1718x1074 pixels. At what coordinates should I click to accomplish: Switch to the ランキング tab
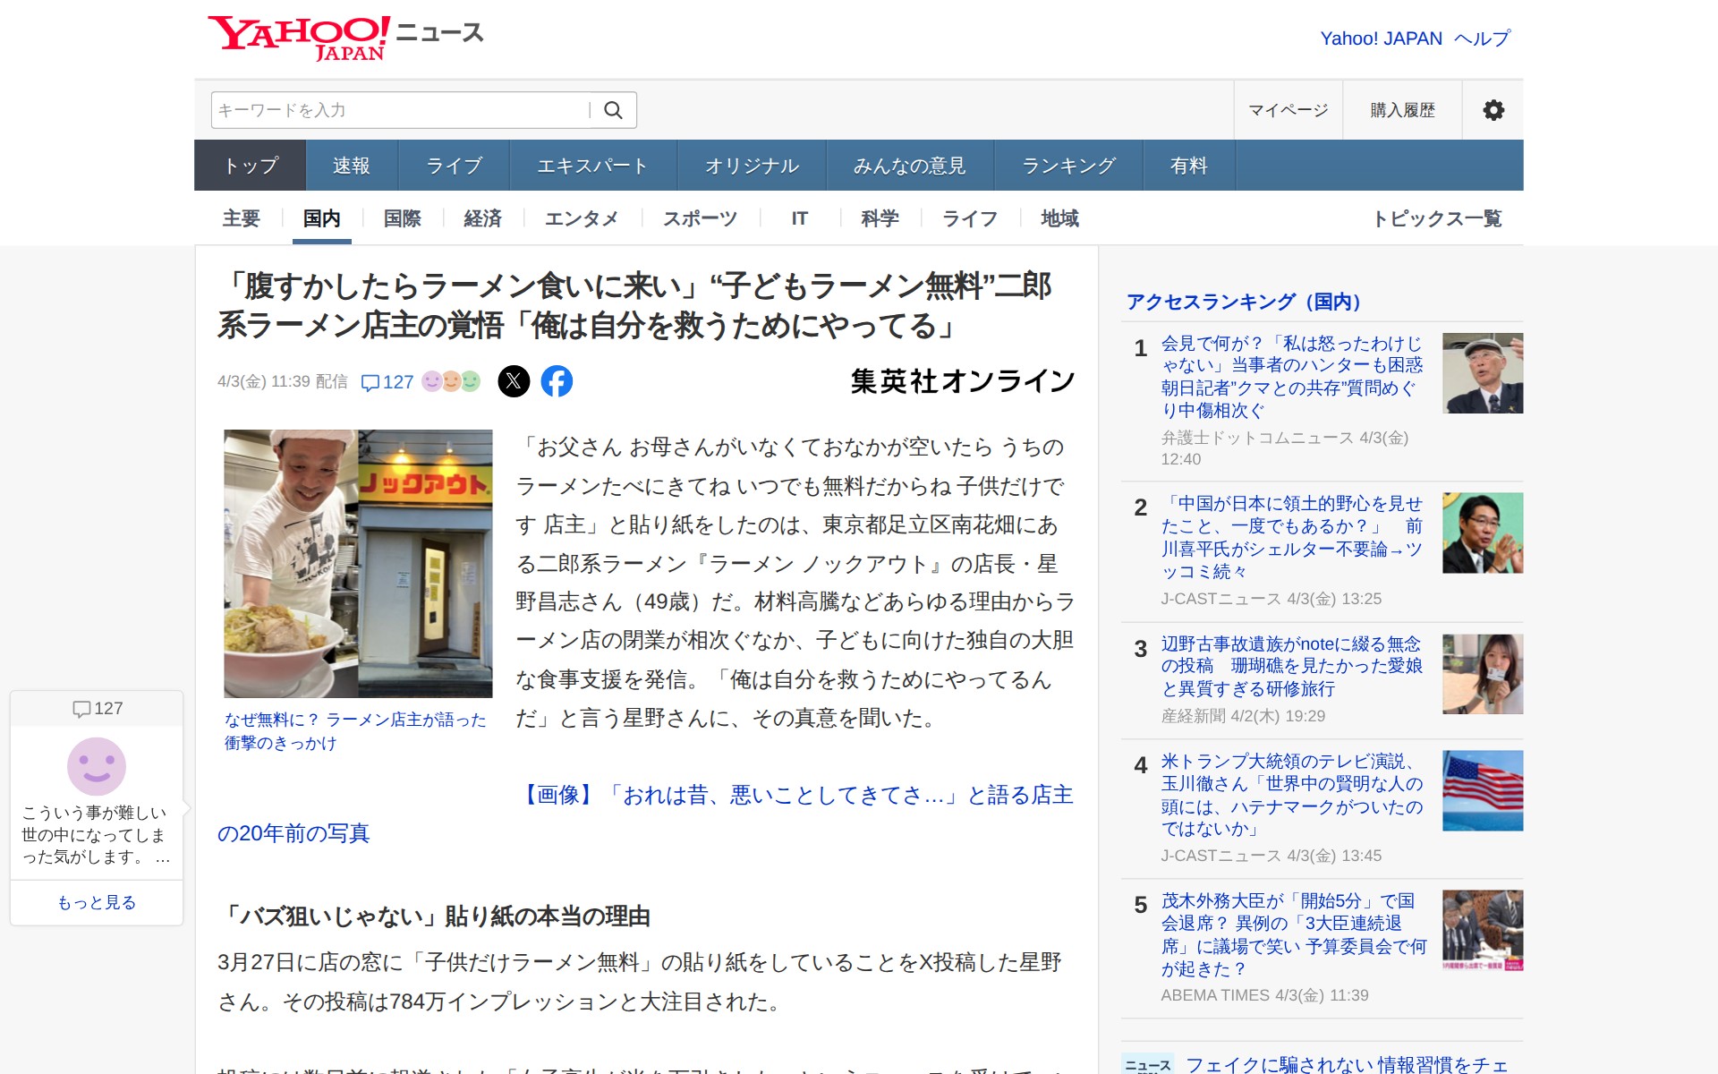pos(1068,166)
